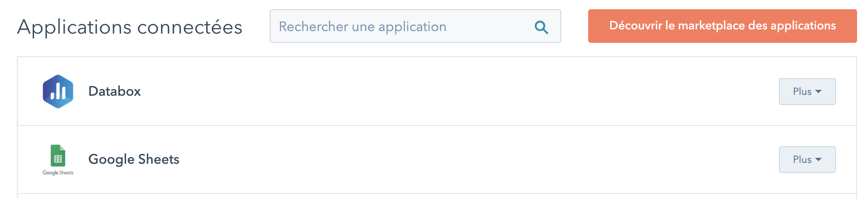This screenshot has width=868, height=199.
Task: Select the Databox application row
Action: (420, 92)
